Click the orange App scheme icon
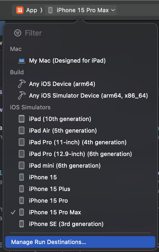The image size is (159, 252). 20,10
